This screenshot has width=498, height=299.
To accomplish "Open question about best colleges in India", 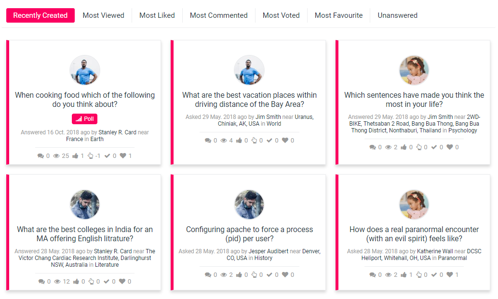I will [x=85, y=234].
